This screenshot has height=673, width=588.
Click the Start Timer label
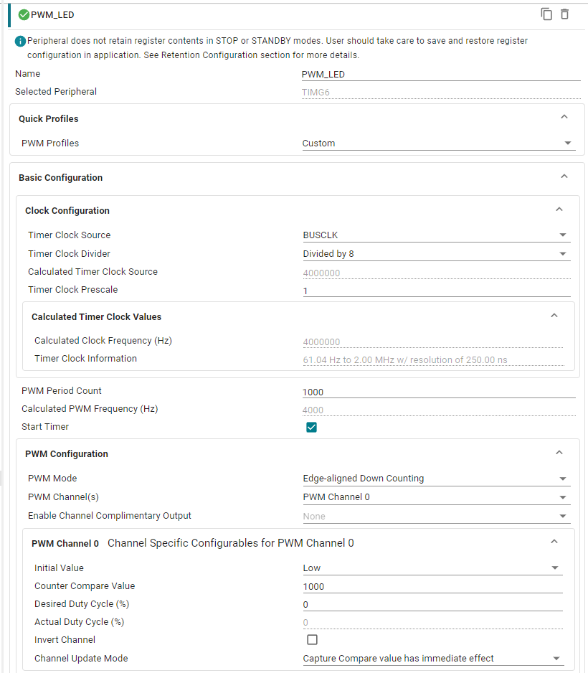pyautogui.click(x=45, y=427)
